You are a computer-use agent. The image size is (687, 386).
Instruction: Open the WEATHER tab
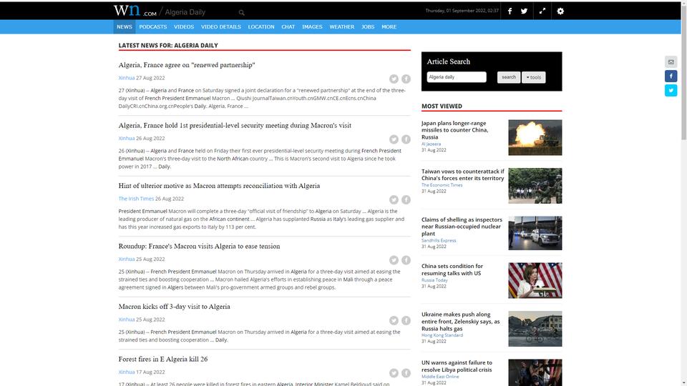pos(342,26)
